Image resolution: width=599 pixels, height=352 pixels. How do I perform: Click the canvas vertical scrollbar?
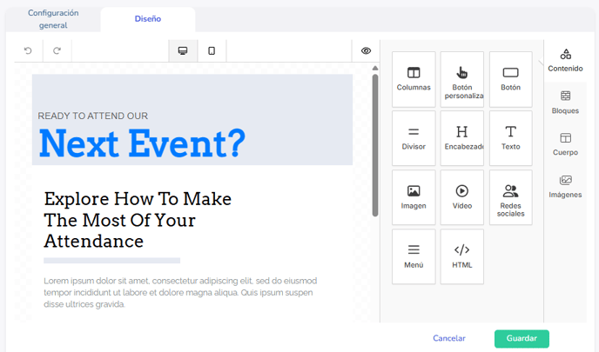(x=375, y=143)
